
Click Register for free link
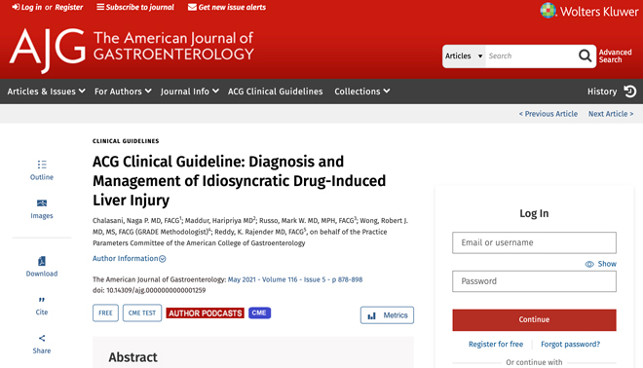click(x=496, y=345)
